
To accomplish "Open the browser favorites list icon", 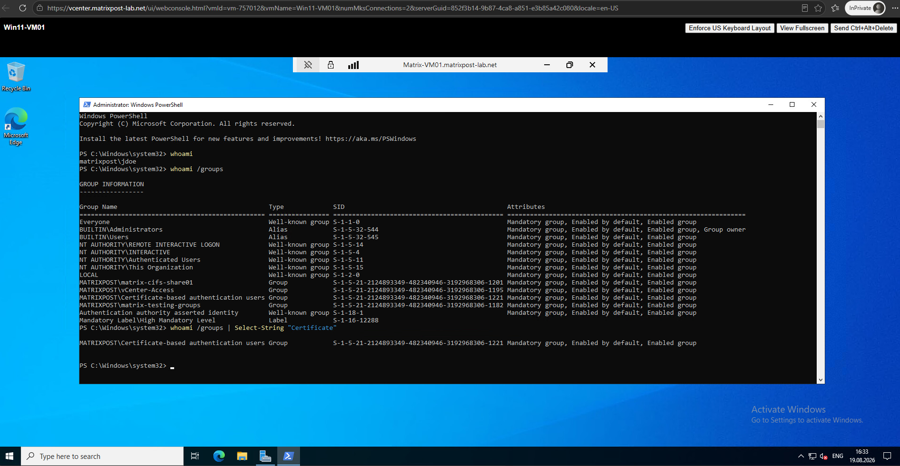I will [x=835, y=8].
